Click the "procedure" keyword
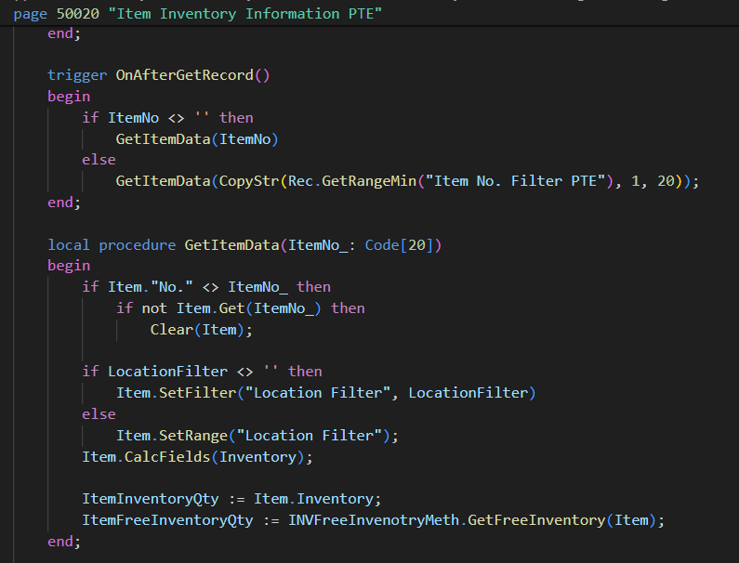The height and width of the screenshot is (563, 739). 138,245
